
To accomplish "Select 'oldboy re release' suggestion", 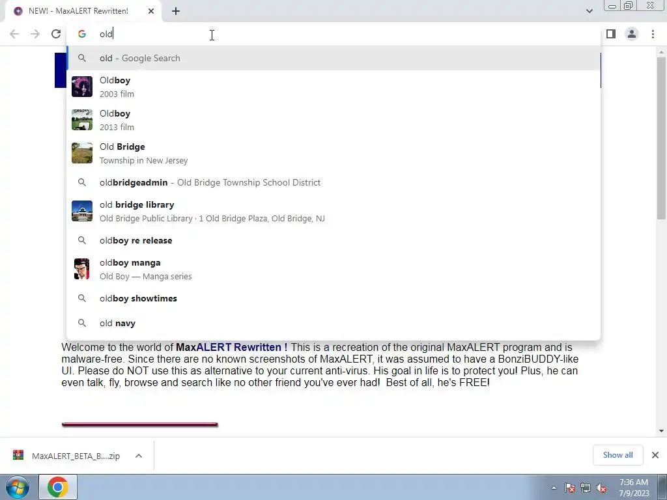I will coord(333,240).
